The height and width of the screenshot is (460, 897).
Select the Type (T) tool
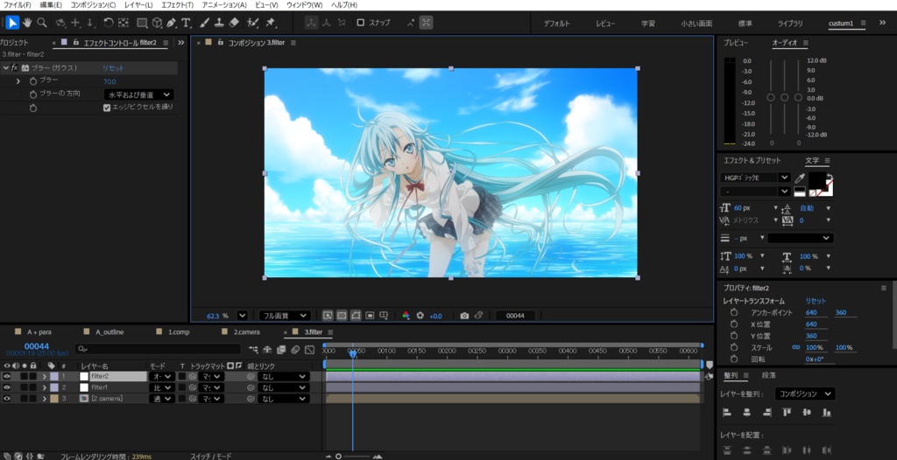click(186, 23)
